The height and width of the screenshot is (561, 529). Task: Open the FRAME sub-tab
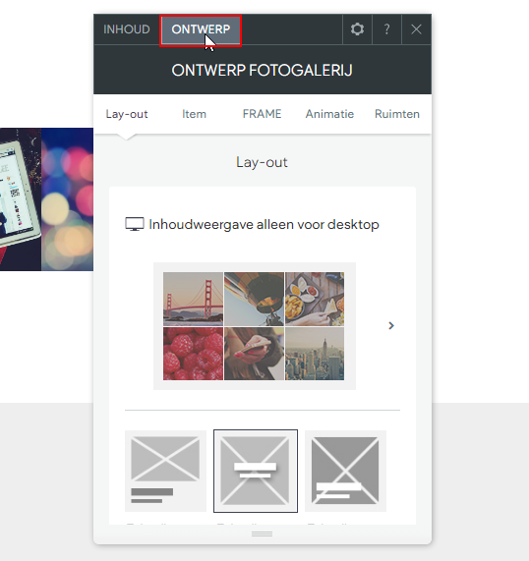(262, 114)
